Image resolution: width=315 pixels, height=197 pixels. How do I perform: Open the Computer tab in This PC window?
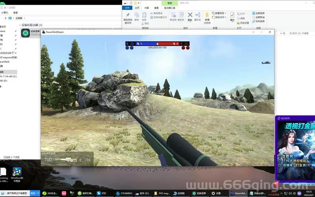click(5, 13)
